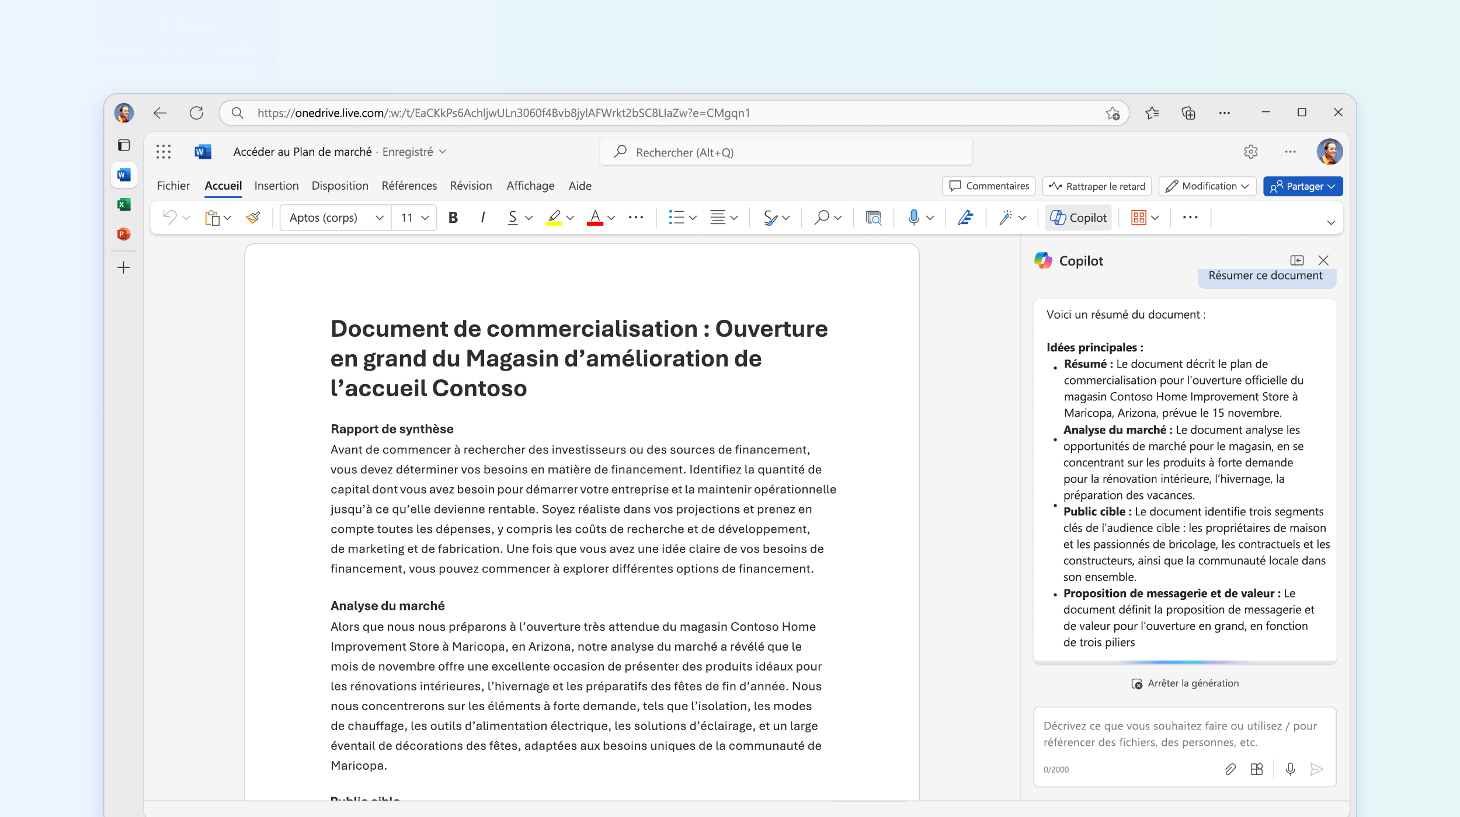Switch to the Références tab
Image resolution: width=1460 pixels, height=817 pixels.
(x=409, y=186)
